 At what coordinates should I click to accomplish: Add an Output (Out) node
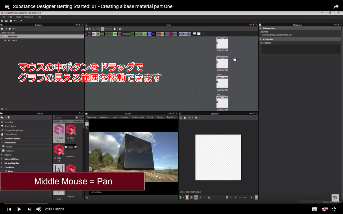point(189,34)
